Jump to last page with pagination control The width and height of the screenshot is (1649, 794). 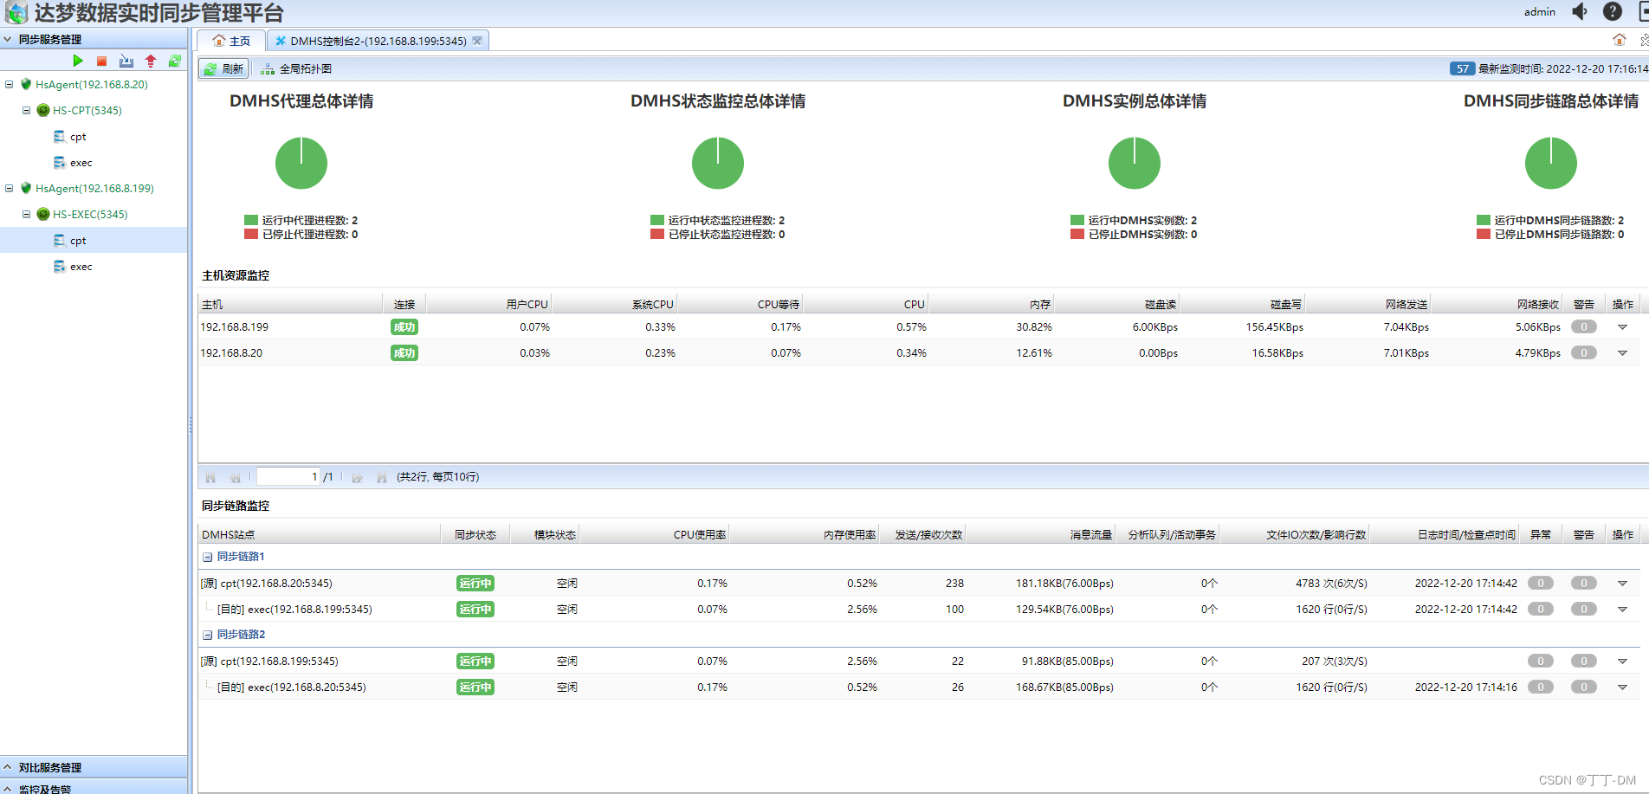pyautogui.click(x=382, y=476)
